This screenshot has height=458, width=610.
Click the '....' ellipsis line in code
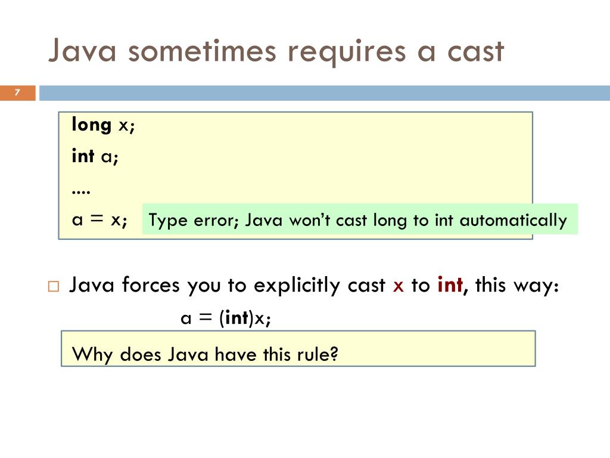[x=81, y=191]
